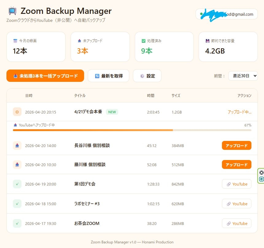The image size is (264, 248).
Task: Click the green e icon on side widget
Action: (261, 179)
